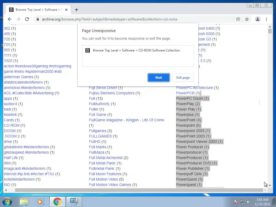
Task: Open the afabbricakindereferrero link
Action: (23, 82)
